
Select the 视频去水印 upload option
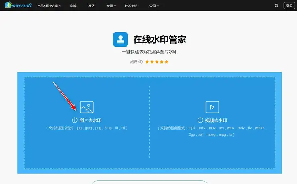pyautogui.click(x=216, y=120)
